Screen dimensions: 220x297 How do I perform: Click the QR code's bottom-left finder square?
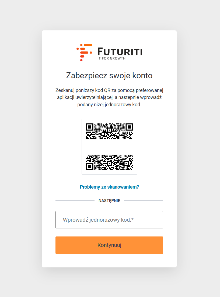89,167
